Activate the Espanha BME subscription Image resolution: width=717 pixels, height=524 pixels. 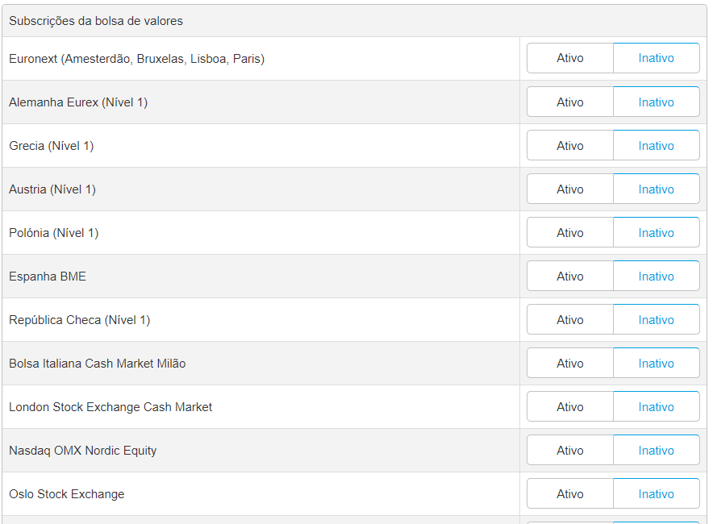[x=570, y=276]
